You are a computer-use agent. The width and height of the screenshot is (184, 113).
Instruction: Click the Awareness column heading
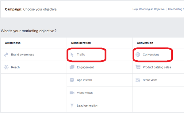coord(13,43)
